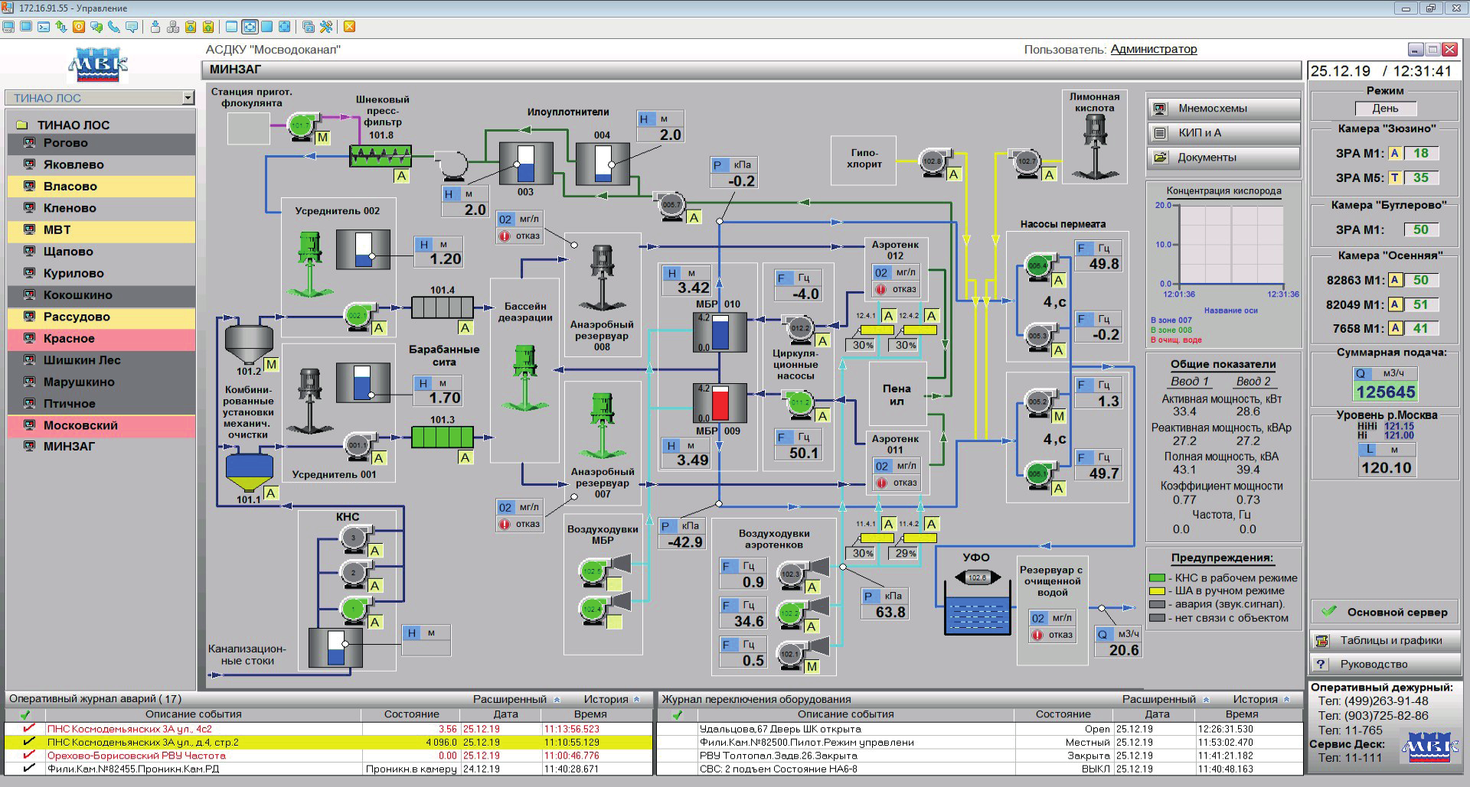Screen dimensions: 1470x787
Task: Click the День mode field
Action: (1385, 109)
